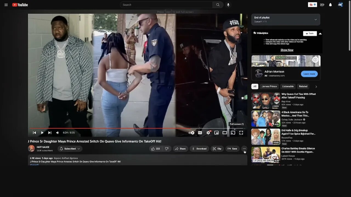Start voice search with microphone
351x197 pixels.
[228, 5]
